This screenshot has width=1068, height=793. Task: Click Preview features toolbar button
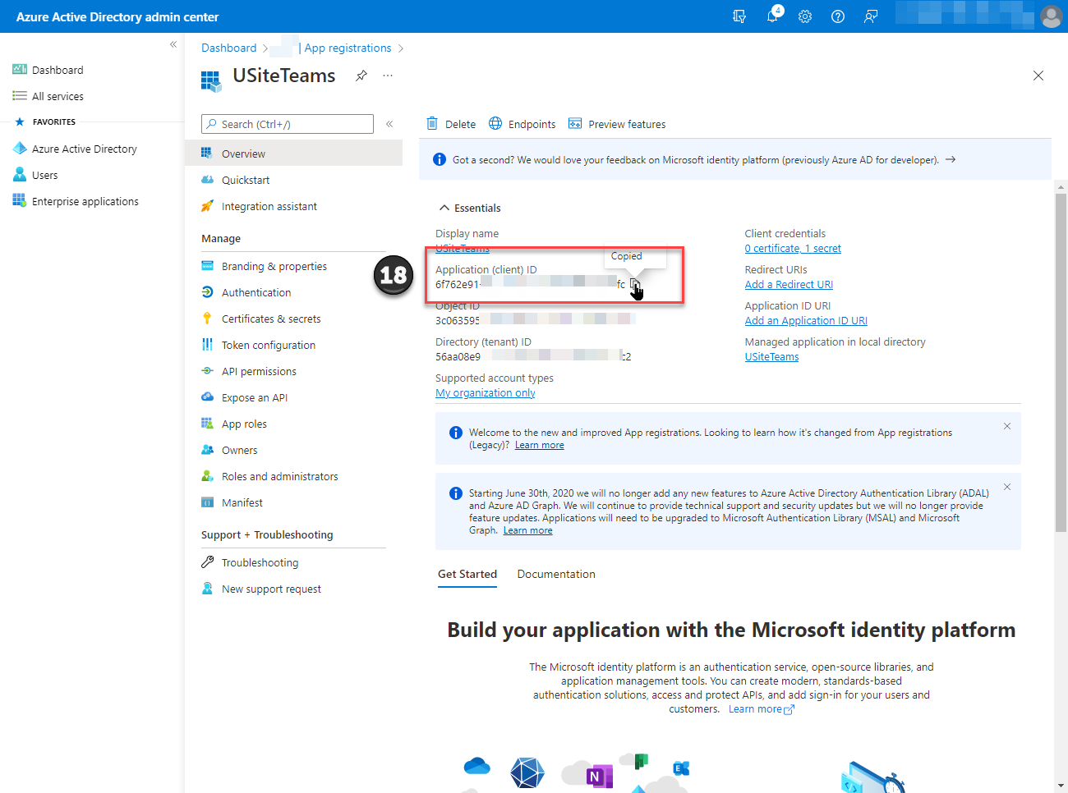click(x=617, y=124)
